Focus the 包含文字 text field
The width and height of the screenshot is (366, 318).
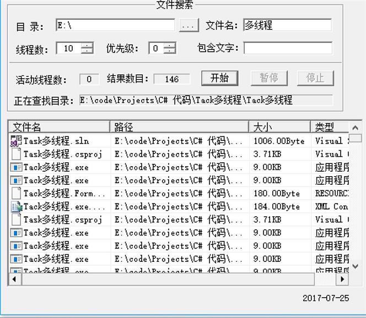288,48
